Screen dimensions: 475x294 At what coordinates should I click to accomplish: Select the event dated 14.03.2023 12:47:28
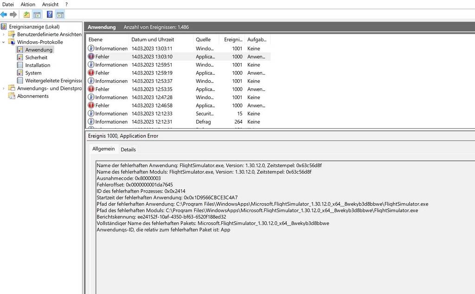179,97
